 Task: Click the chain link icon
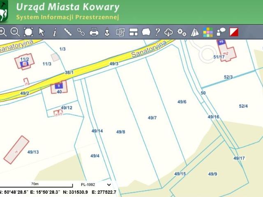coord(81,32)
